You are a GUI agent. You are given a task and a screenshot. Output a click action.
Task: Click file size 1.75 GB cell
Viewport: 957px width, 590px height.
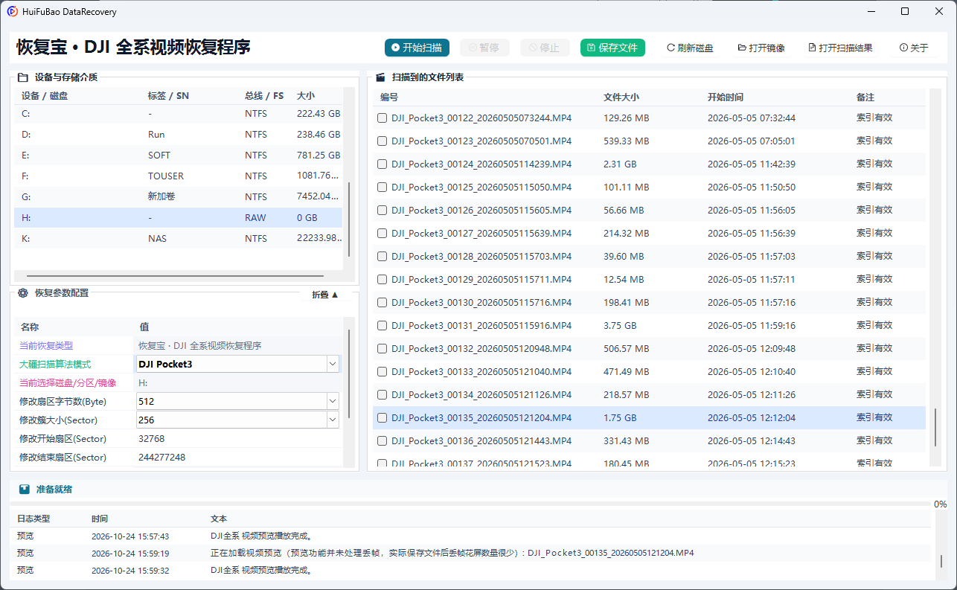620,417
